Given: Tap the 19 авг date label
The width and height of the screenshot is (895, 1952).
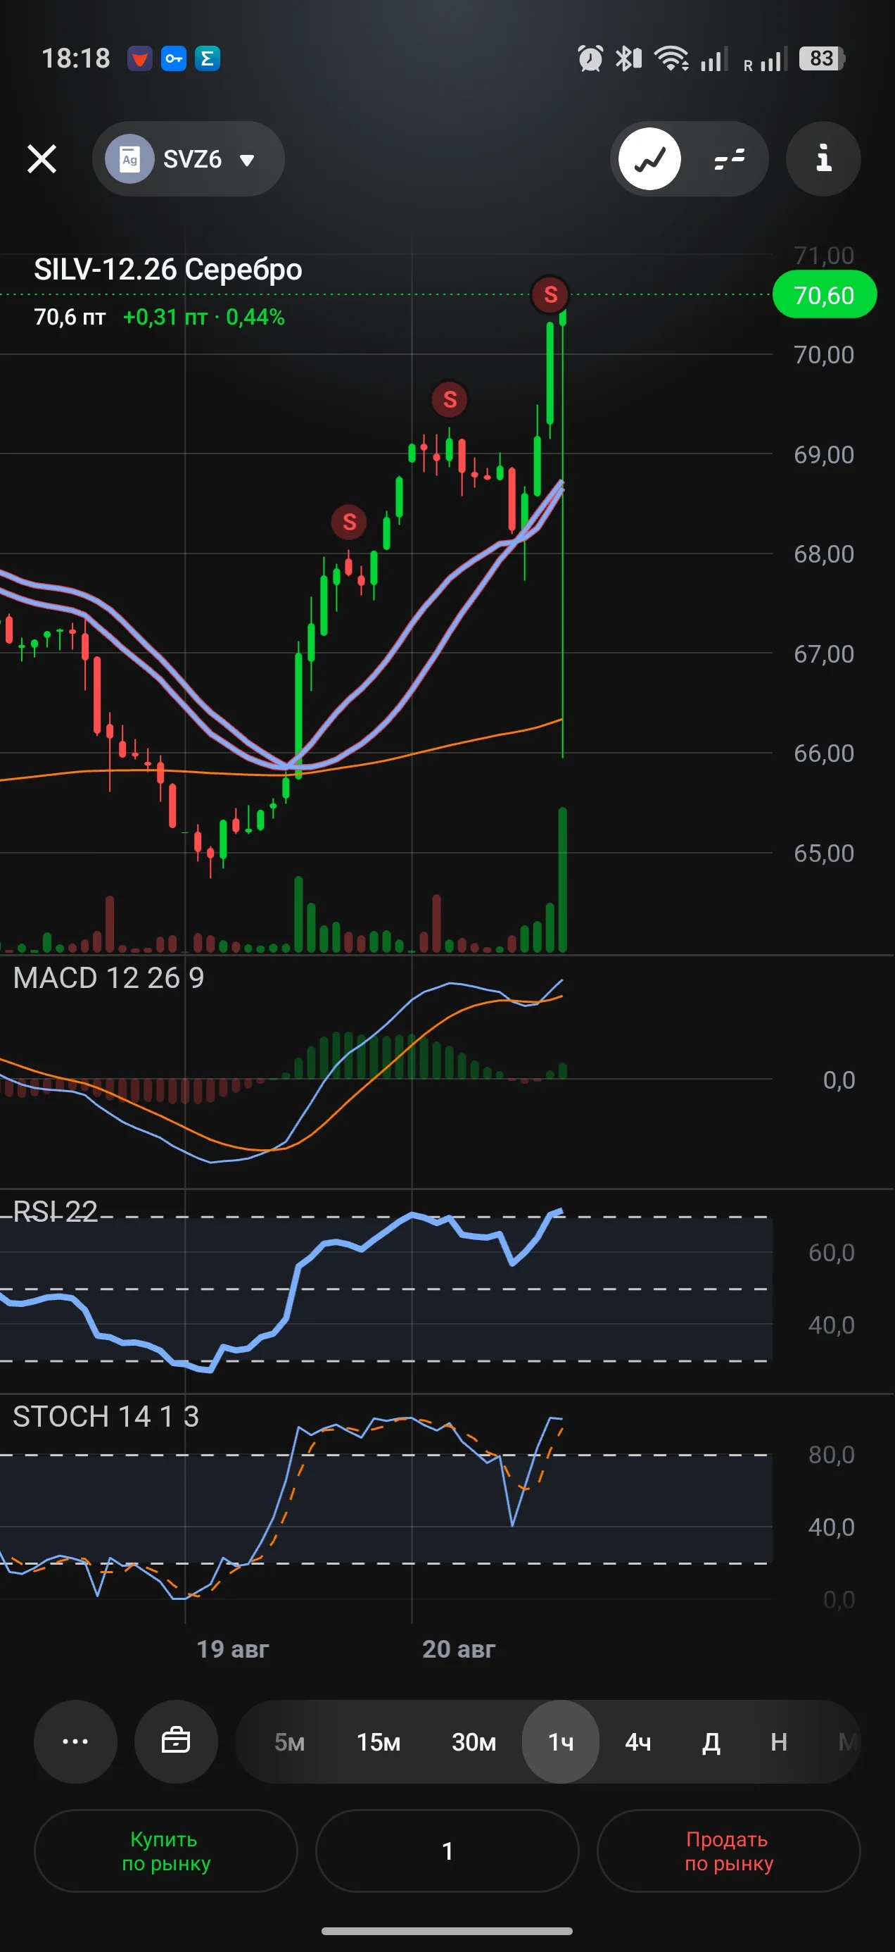Looking at the screenshot, I should click(232, 1650).
